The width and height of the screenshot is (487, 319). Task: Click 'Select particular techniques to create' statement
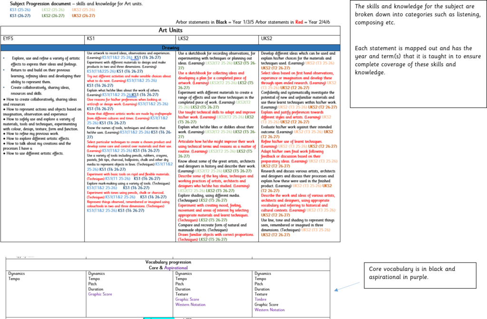point(129,146)
